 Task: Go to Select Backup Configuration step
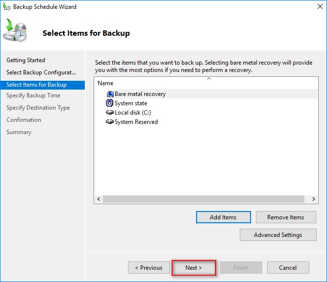tap(41, 72)
